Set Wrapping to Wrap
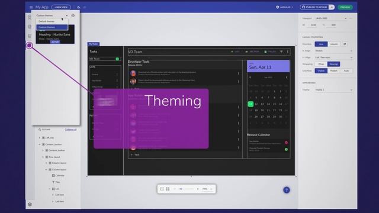 (x=321, y=64)
